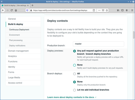The height and width of the screenshot is (100, 135).
Task: Click 'Deploy only the production branch.' text
Action: pos(92,85)
